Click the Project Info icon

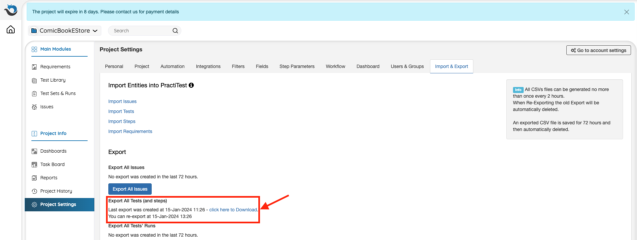34,134
